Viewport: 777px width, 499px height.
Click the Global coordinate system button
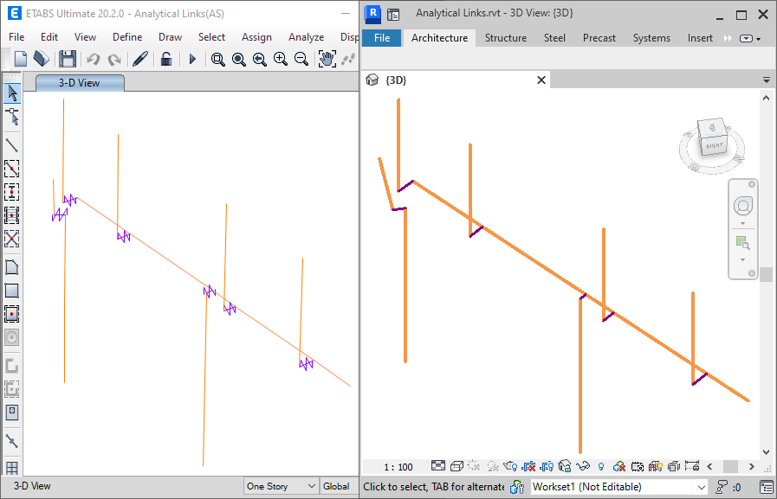[x=338, y=486]
